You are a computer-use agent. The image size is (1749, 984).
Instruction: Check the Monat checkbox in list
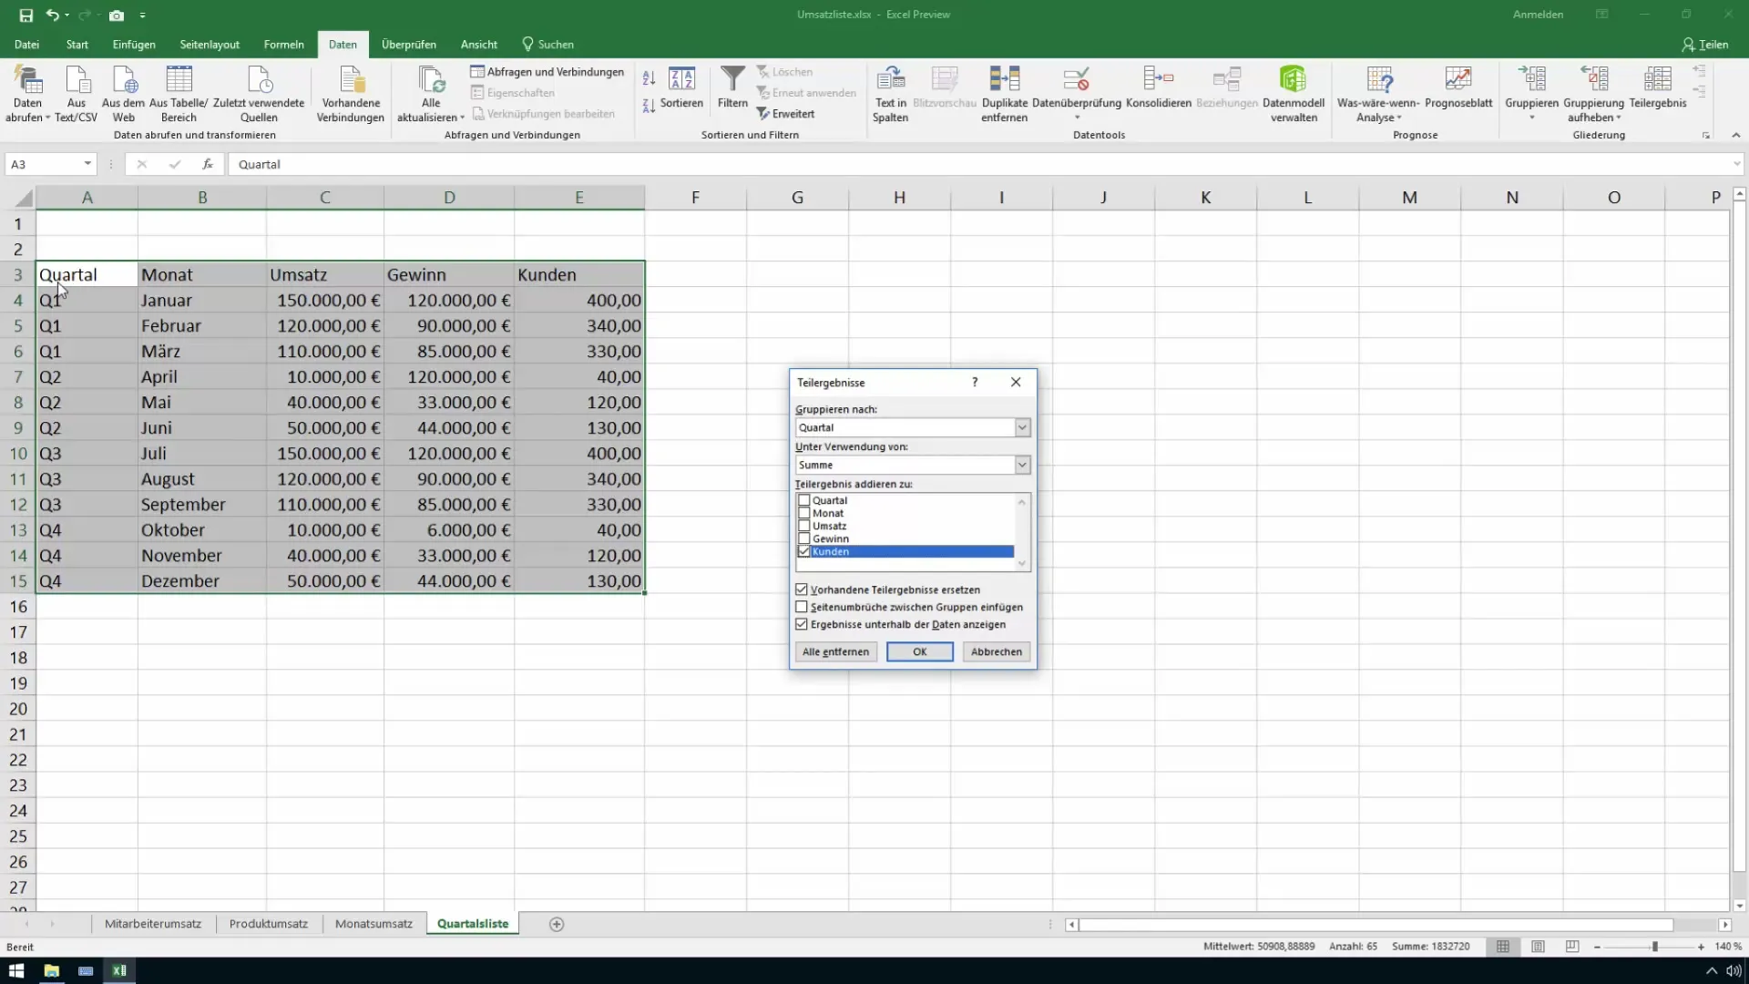803,513
